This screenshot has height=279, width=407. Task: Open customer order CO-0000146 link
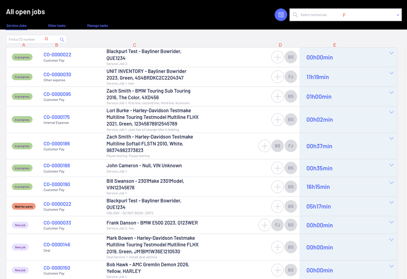pyautogui.click(x=57, y=245)
